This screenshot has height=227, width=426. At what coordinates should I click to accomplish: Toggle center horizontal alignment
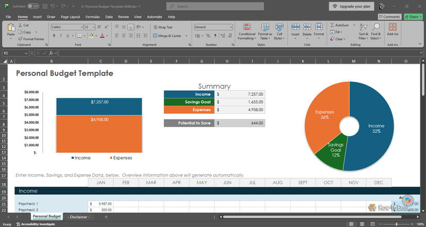[123, 36]
